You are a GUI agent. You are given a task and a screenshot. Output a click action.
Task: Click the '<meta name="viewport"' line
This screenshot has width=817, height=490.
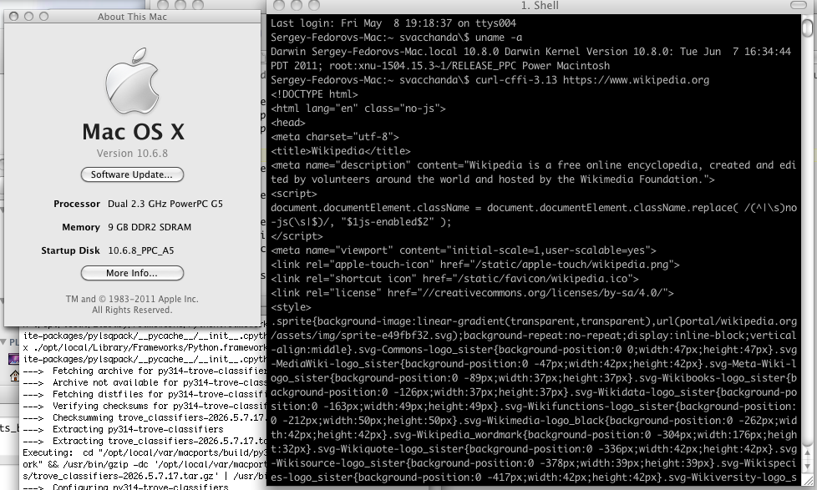pyautogui.click(x=463, y=250)
